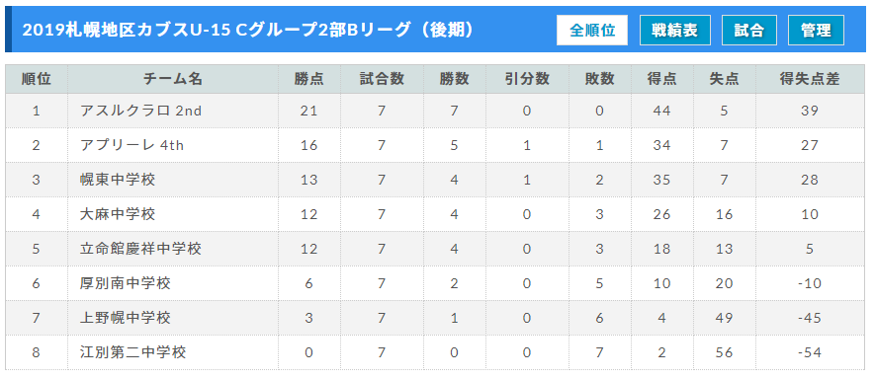Viewport: 875px width, 379px height.
Task: Click the 大麻中学校 team name
Action: coord(118,214)
